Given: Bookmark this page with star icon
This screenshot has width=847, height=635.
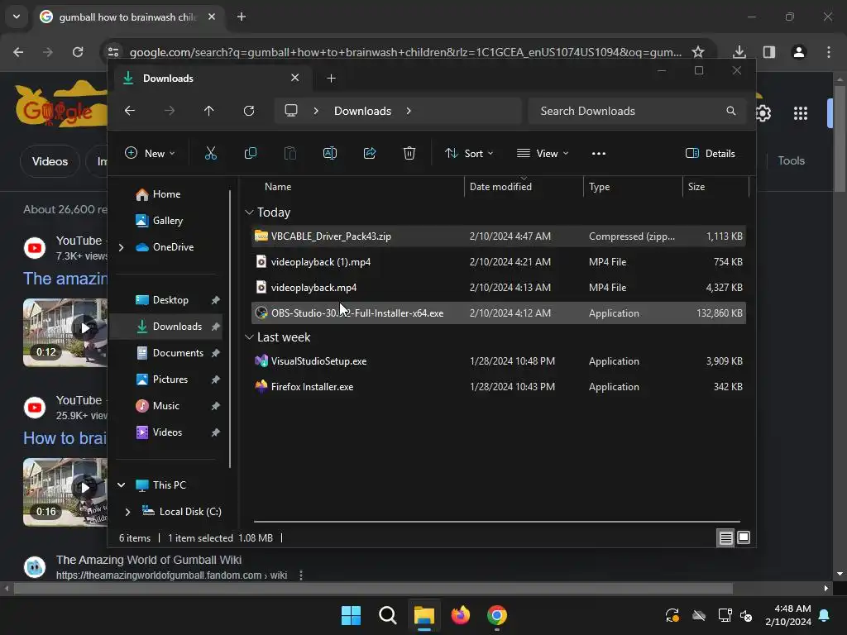Looking at the screenshot, I should pyautogui.click(x=698, y=52).
